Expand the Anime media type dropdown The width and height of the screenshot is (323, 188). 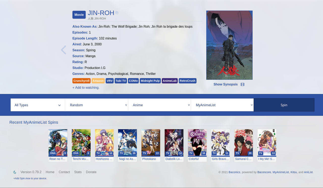point(159,105)
